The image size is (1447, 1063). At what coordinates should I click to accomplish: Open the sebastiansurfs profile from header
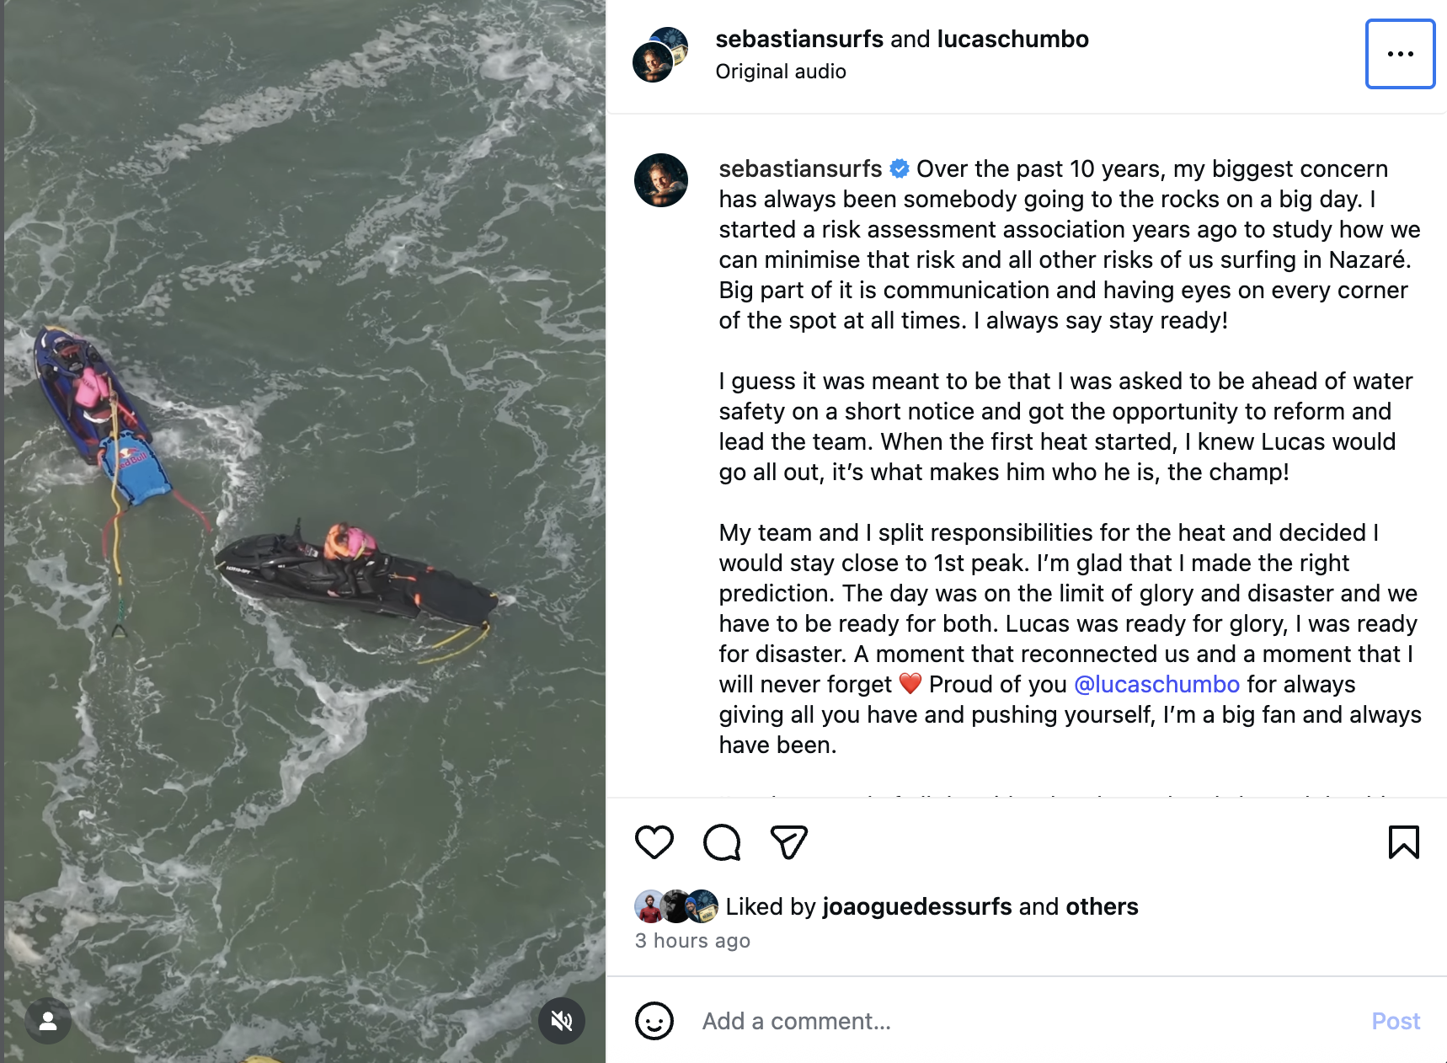pyautogui.click(x=799, y=39)
